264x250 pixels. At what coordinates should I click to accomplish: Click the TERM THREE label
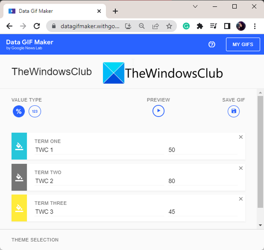click(51, 203)
